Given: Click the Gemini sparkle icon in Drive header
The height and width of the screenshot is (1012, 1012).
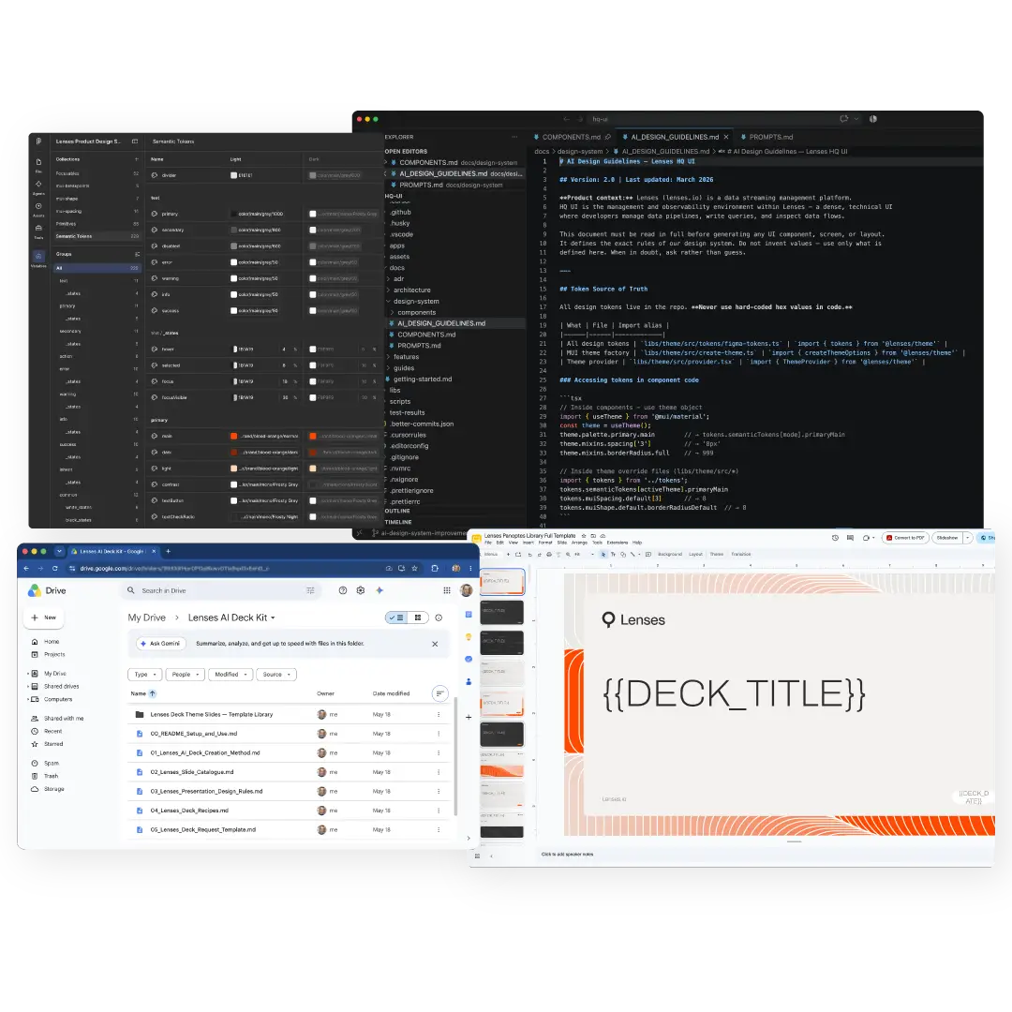Looking at the screenshot, I should 379,590.
